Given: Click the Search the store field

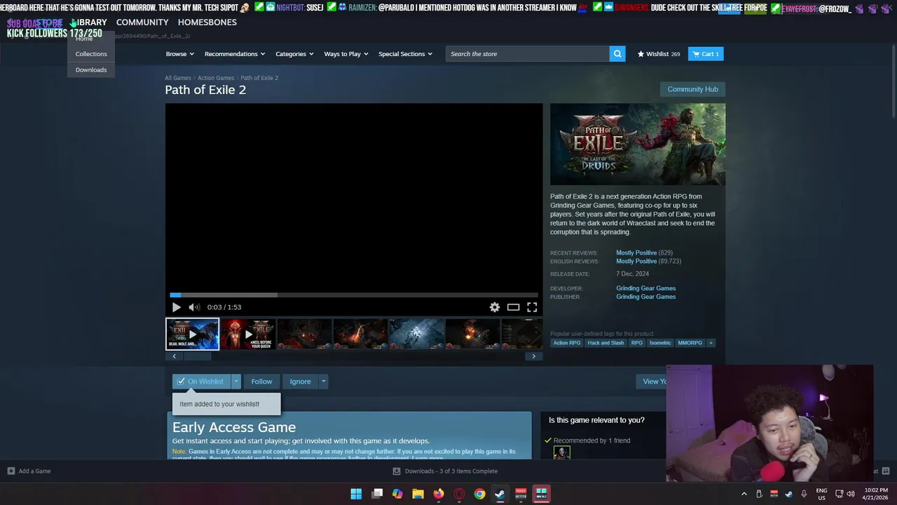Looking at the screenshot, I should pyautogui.click(x=528, y=54).
